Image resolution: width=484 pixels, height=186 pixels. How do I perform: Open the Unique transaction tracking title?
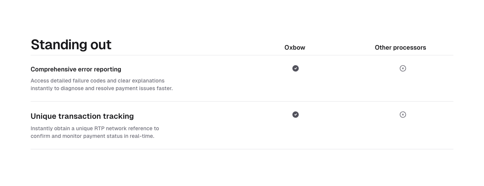click(x=82, y=116)
